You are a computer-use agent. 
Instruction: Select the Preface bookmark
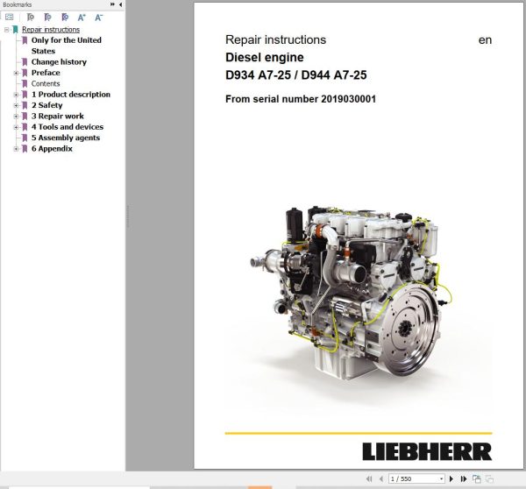coord(46,73)
